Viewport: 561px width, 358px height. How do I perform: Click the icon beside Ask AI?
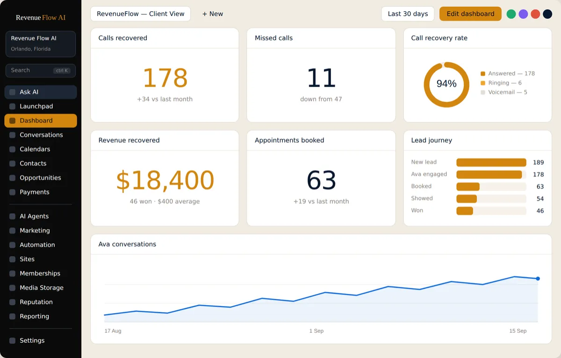(x=12, y=92)
